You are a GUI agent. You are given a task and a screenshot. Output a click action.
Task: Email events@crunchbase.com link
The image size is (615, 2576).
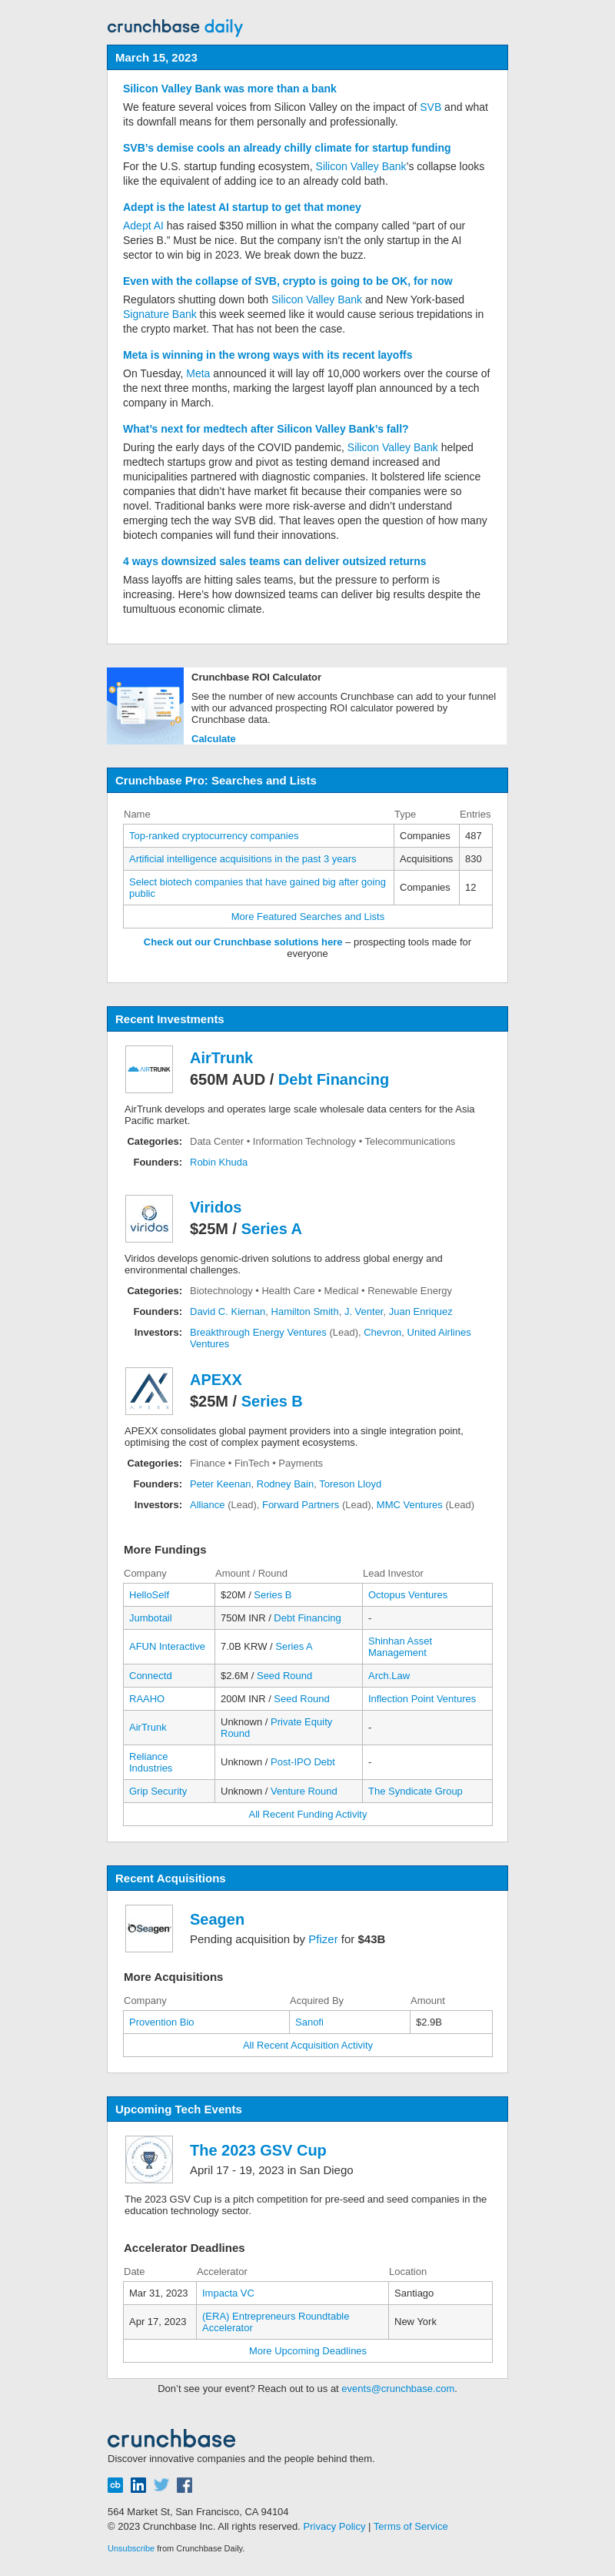tap(397, 2388)
